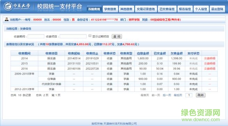Viewport: 228px width, 126px height.
Task: Click the 1,598.00 arrears cell
Action: click(177, 58)
